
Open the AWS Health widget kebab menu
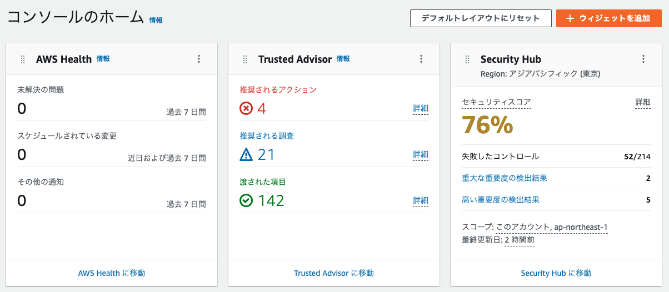[199, 59]
